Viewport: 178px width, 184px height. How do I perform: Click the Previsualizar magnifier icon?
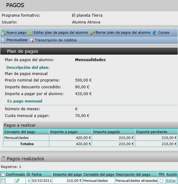click(x=4, y=40)
